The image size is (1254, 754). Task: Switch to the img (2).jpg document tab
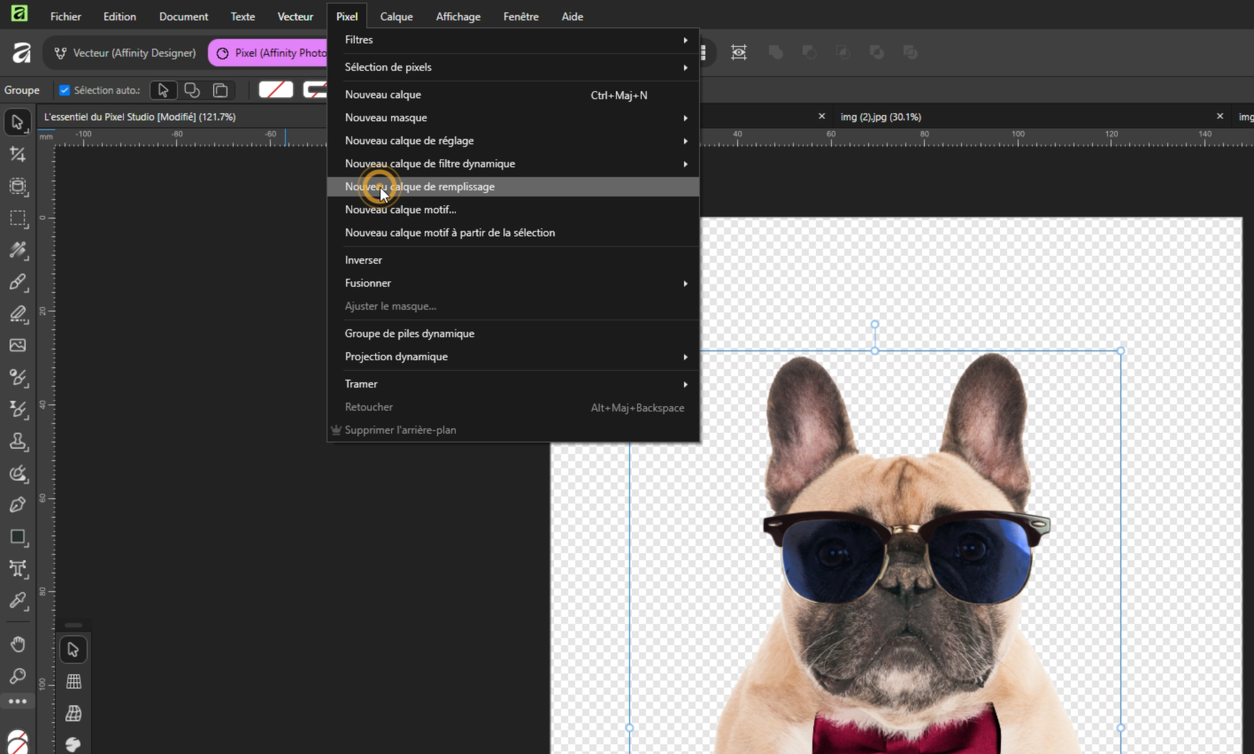tap(881, 117)
